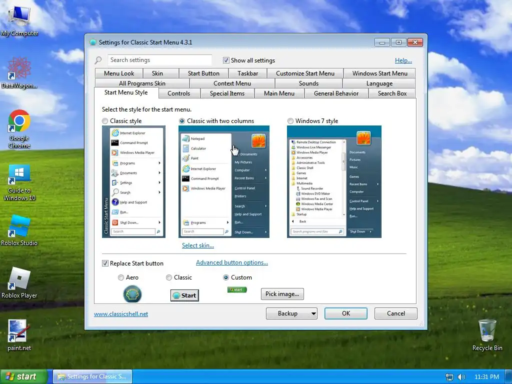Open the Controls tab
512x384 pixels.
(178, 93)
